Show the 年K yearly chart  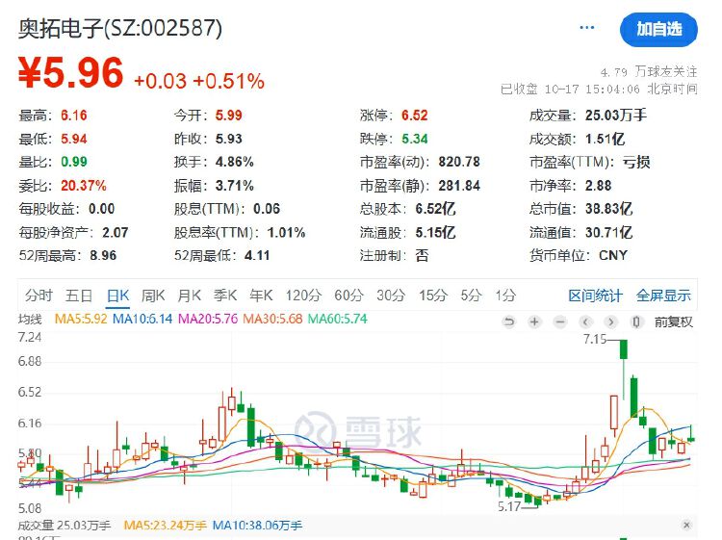tap(261, 296)
